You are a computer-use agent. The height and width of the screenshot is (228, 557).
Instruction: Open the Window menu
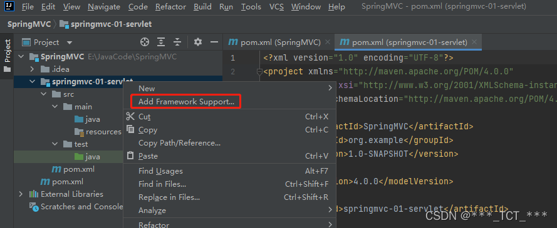click(306, 7)
